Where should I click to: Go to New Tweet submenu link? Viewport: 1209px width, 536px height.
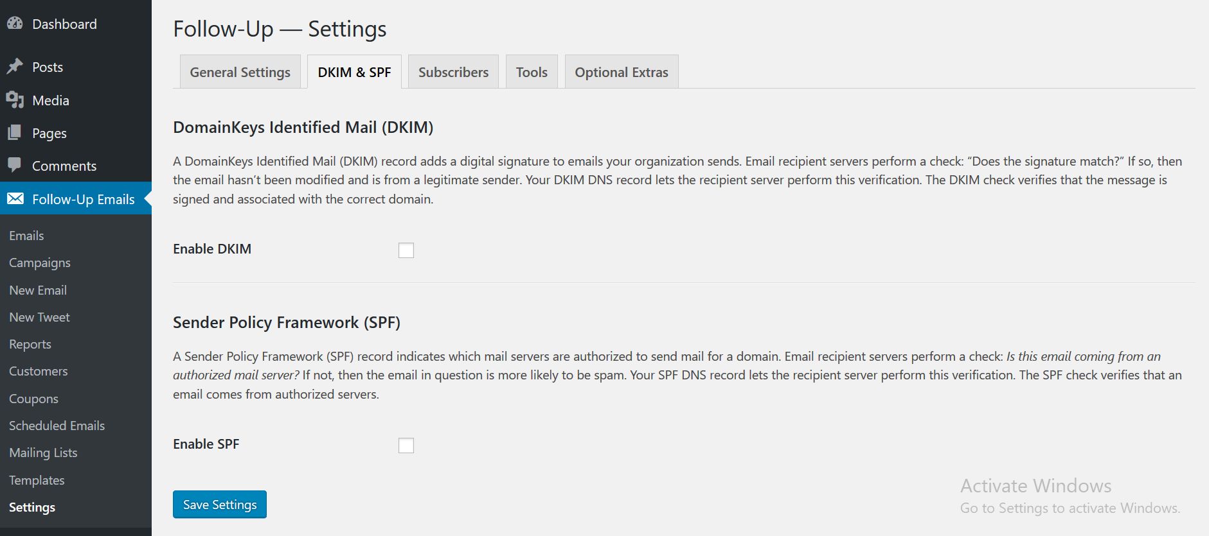tap(39, 317)
